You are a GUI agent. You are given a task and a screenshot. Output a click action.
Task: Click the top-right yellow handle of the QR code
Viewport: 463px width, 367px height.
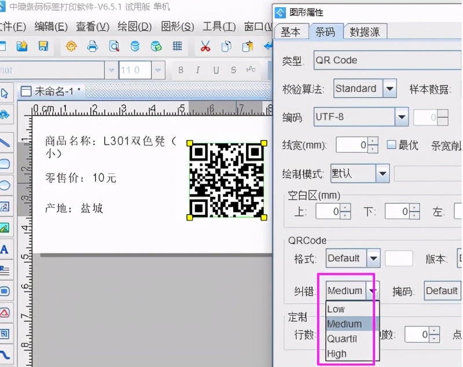[x=264, y=143]
